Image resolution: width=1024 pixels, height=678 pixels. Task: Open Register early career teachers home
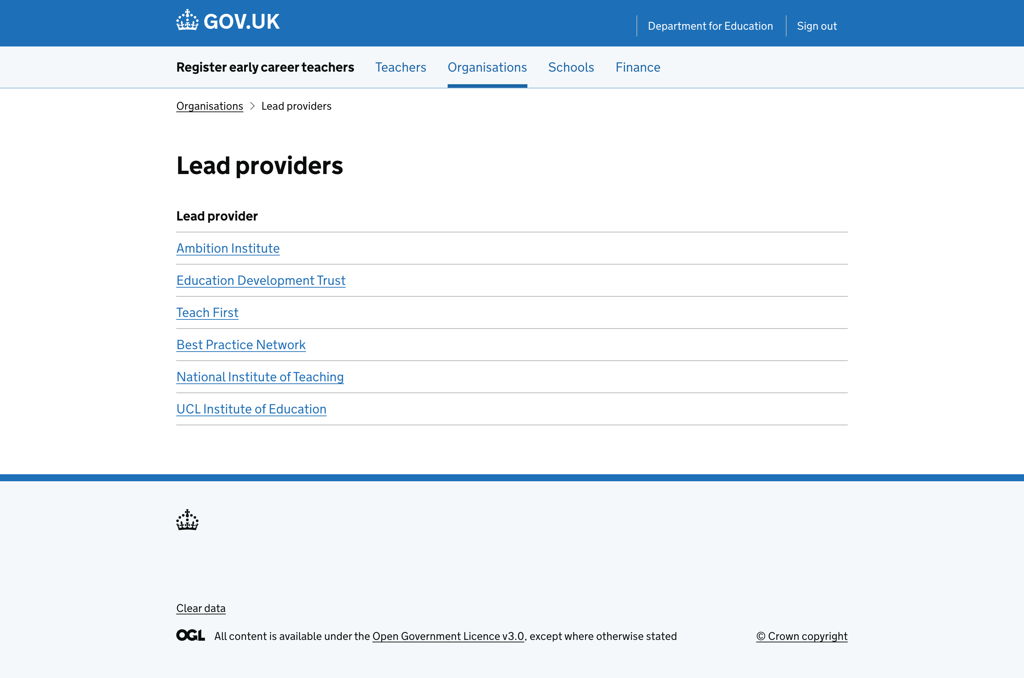pos(265,67)
